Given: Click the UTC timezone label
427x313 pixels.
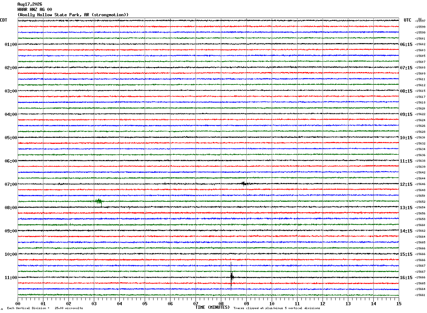Looking at the screenshot, I should point(408,20).
